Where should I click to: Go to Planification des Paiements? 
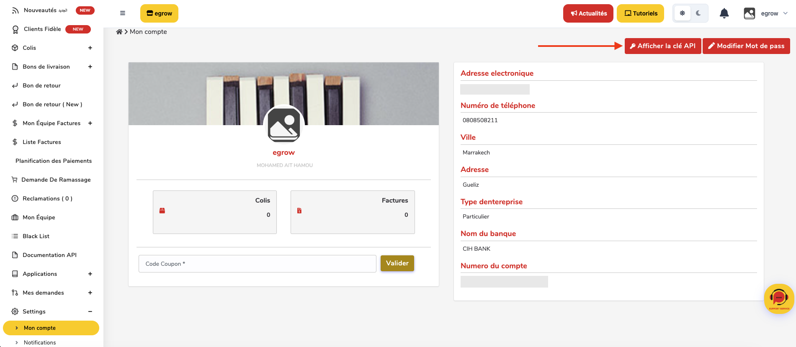click(x=54, y=161)
